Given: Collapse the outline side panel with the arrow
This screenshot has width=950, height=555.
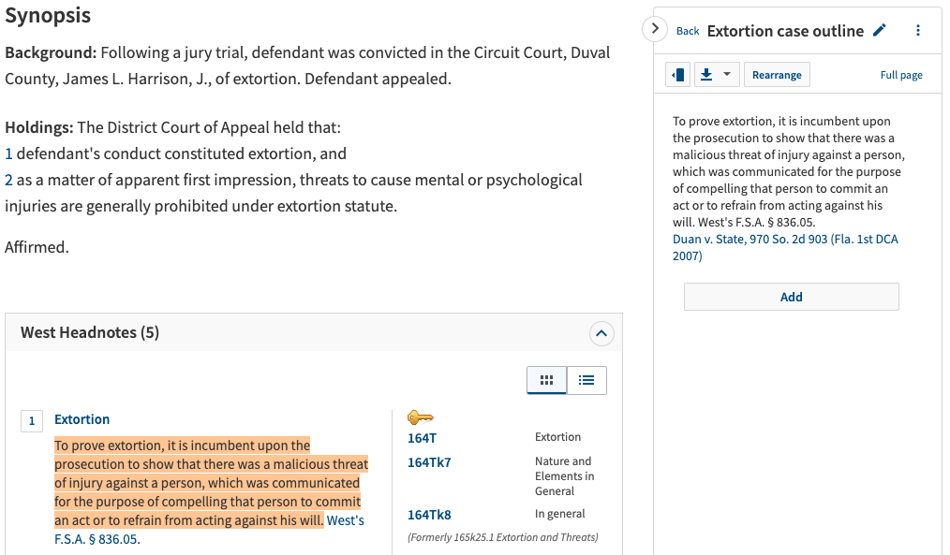Looking at the screenshot, I should [656, 29].
